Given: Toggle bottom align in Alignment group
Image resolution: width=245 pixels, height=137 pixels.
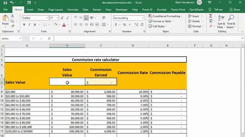Looking at the screenshot, I should point(86,18).
